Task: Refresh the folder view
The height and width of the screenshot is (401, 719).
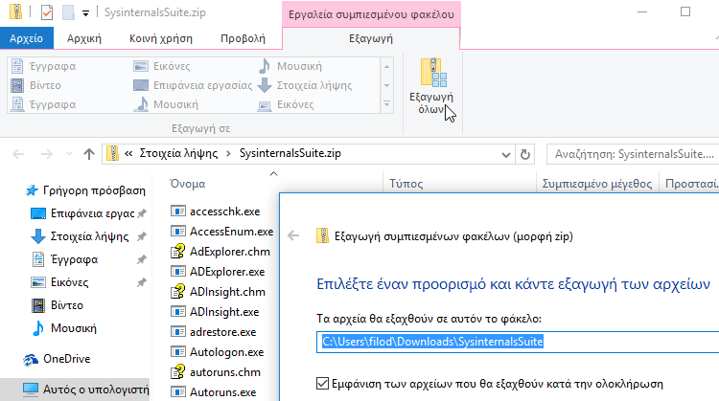Action: click(525, 154)
